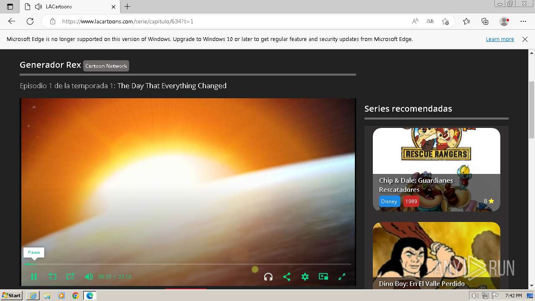The image size is (535, 301).
Task: Skip forward 10 seconds in video
Action: click(71, 277)
